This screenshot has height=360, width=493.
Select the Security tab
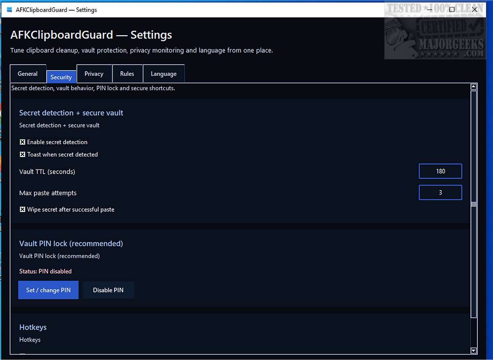[x=61, y=77]
